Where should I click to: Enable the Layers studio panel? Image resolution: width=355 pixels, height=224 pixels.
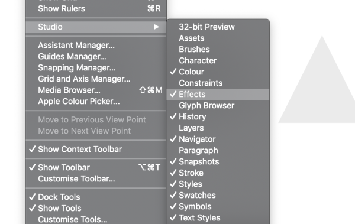(218, 128)
